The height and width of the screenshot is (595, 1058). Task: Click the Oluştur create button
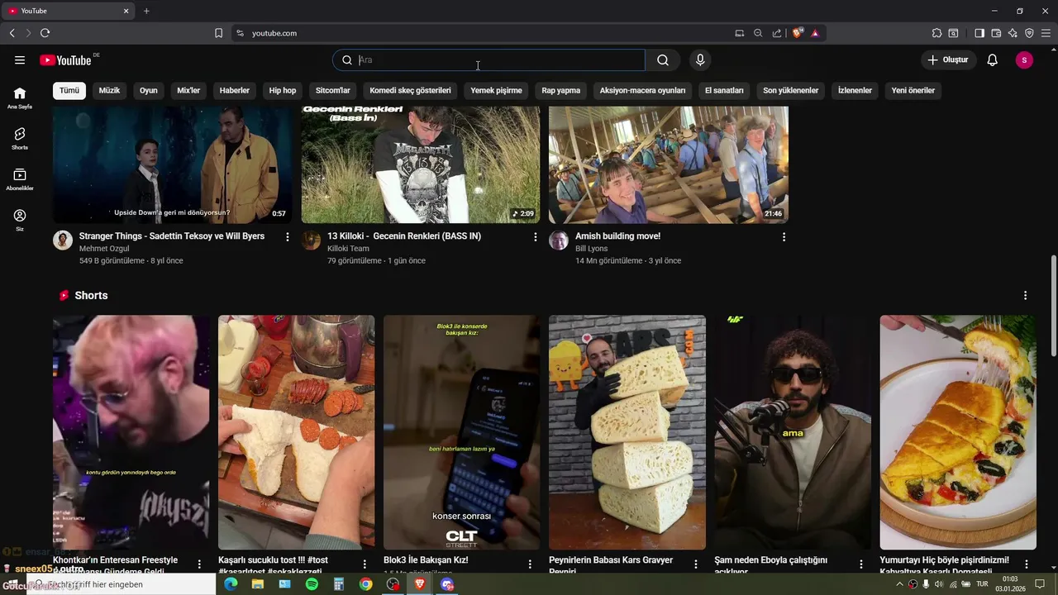[948, 59]
